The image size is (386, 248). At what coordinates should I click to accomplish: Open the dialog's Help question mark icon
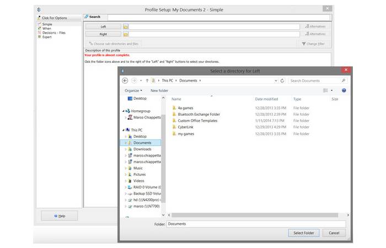[344, 90]
